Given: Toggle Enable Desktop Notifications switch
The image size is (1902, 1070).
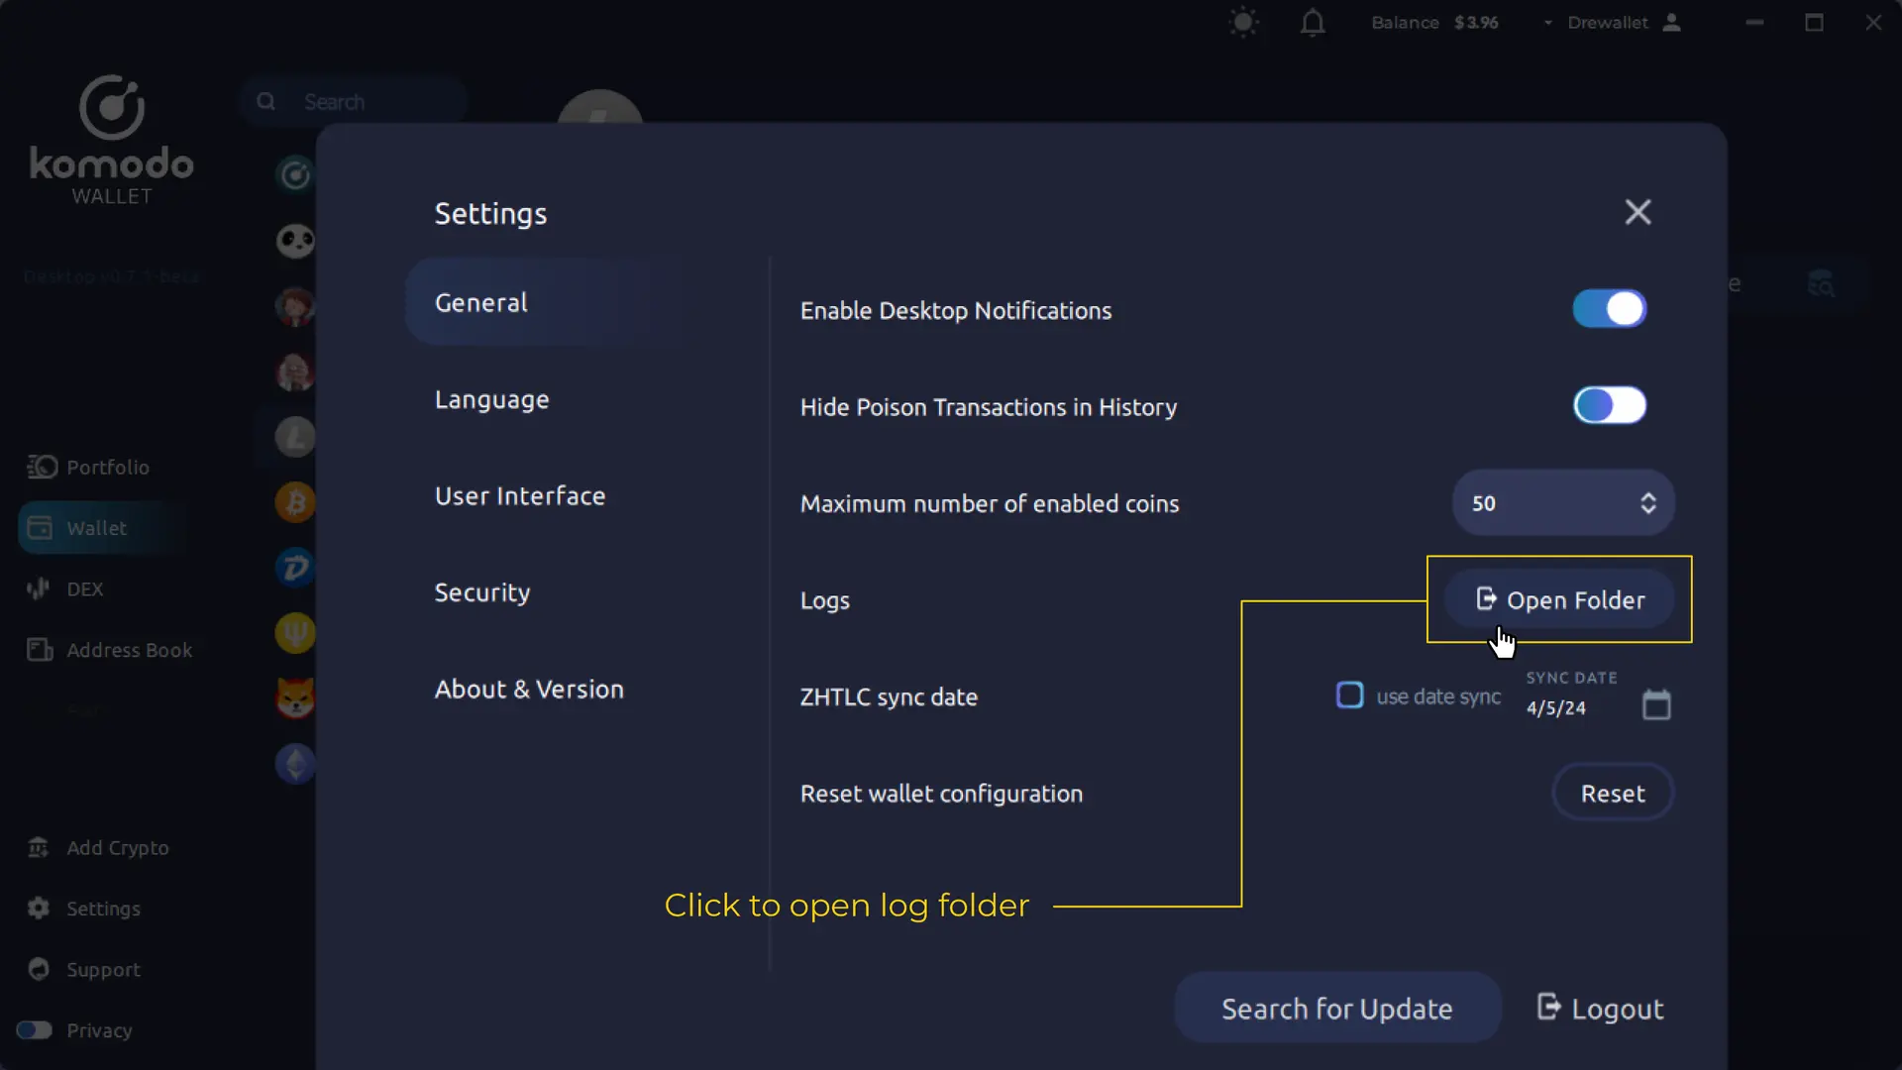Looking at the screenshot, I should (1610, 310).
